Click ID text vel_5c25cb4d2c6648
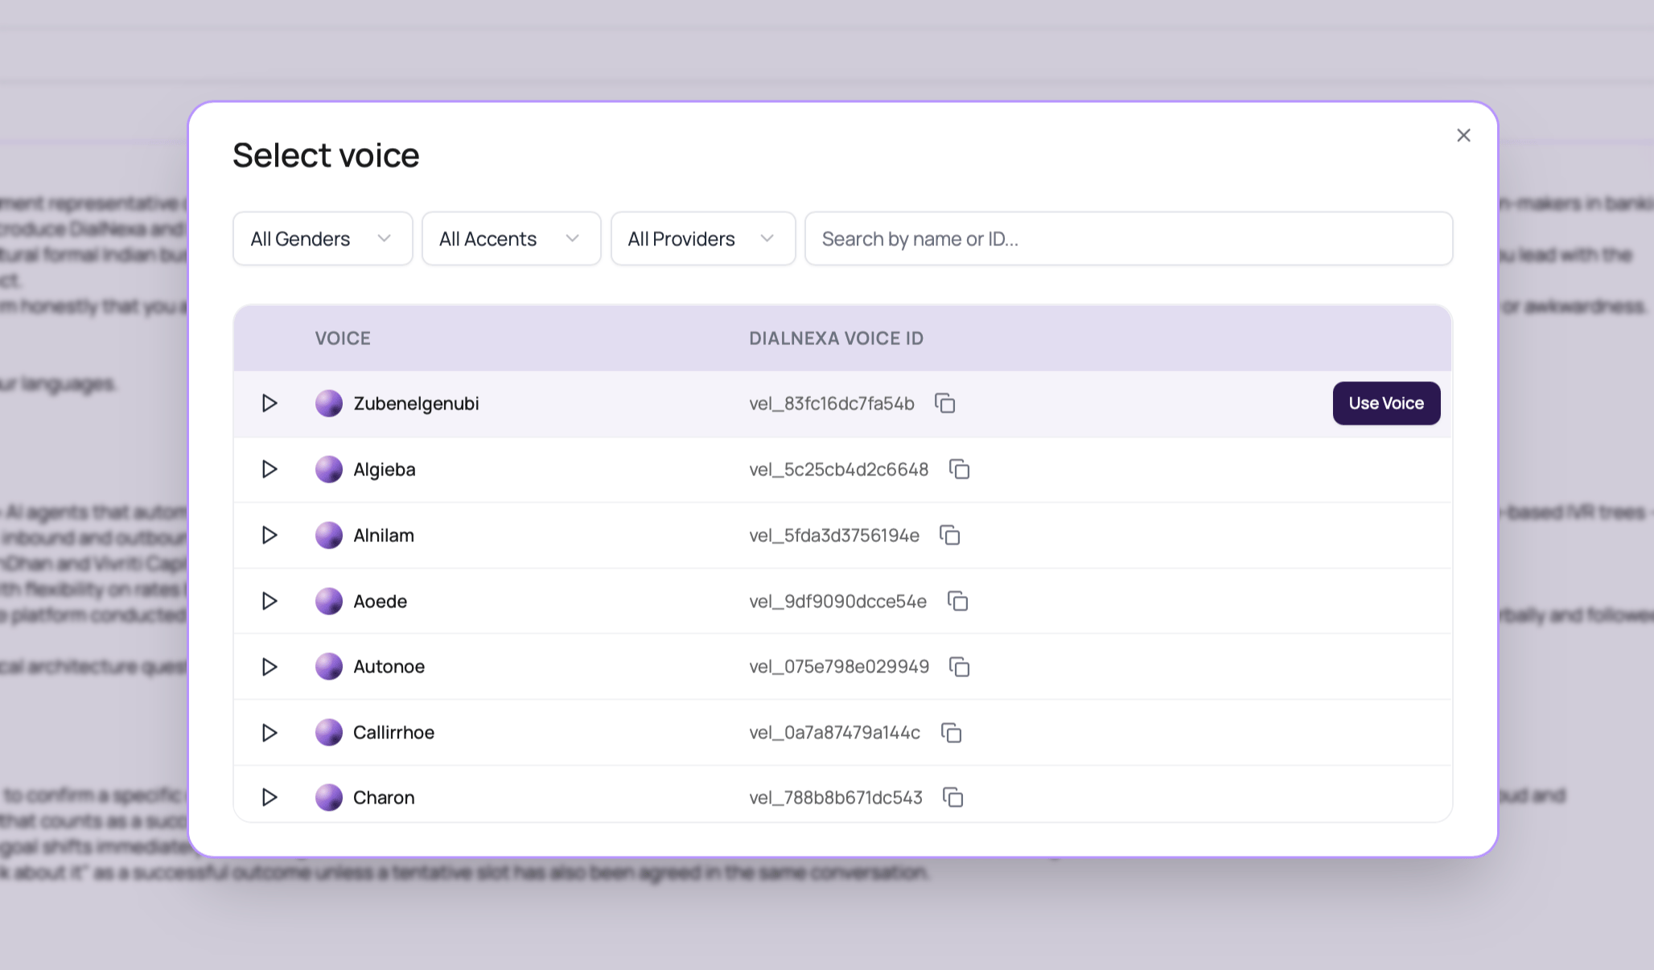The height and width of the screenshot is (970, 1654). coord(839,469)
